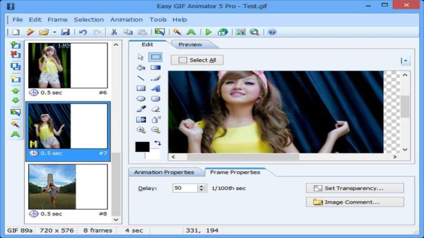Switch to the Animation Properties tab
424x238 pixels.
click(164, 172)
